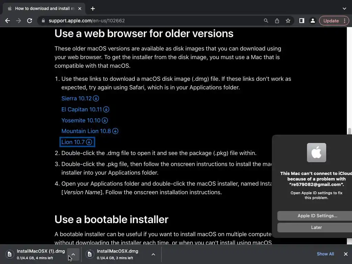Click the page vertical scrollbar thumb

[349, 131]
